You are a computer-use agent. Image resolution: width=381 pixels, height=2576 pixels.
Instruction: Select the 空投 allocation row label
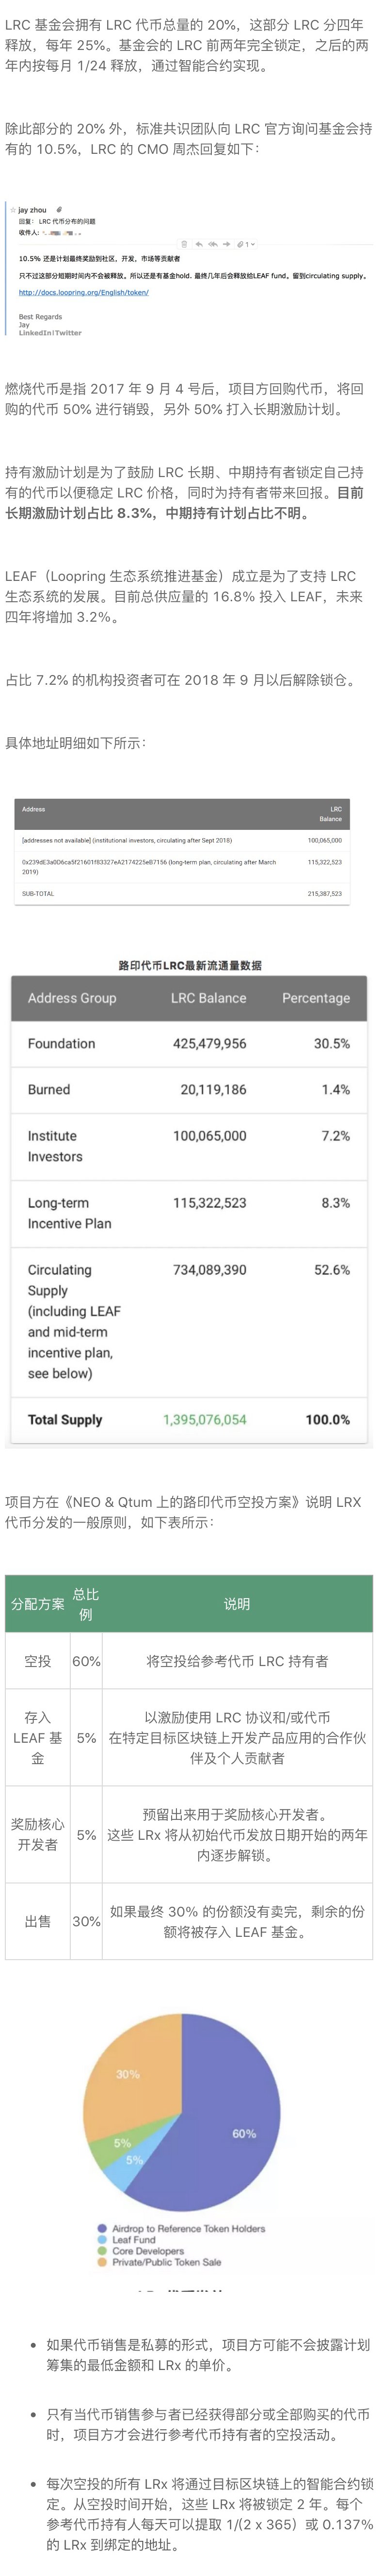37,1661
